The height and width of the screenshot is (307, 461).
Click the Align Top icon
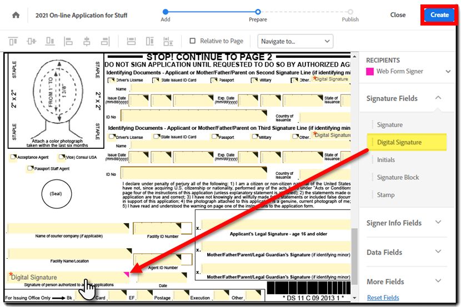[x=13, y=41]
